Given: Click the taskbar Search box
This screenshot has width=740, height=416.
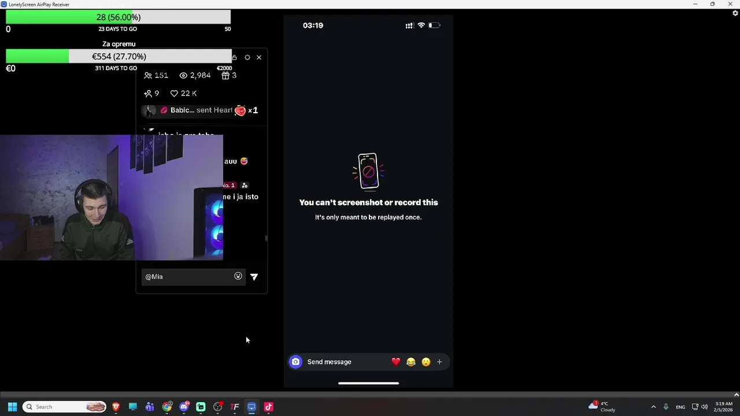Looking at the screenshot, I should coord(65,407).
